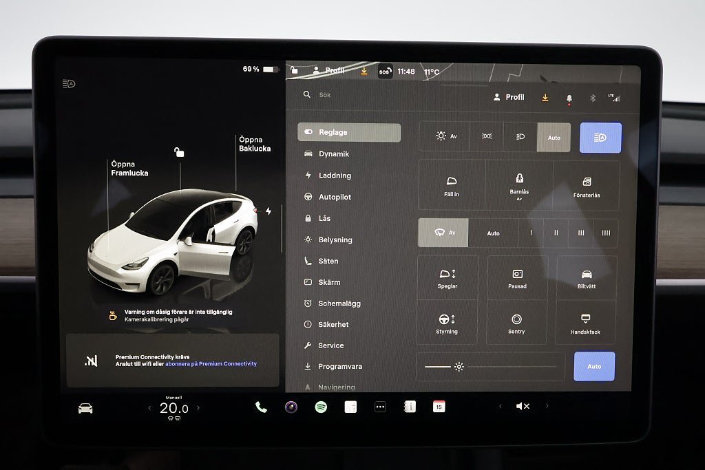Screen dimensions: 705x470
Task: Launch Spotify from the bottom dock
Action: 321,407
